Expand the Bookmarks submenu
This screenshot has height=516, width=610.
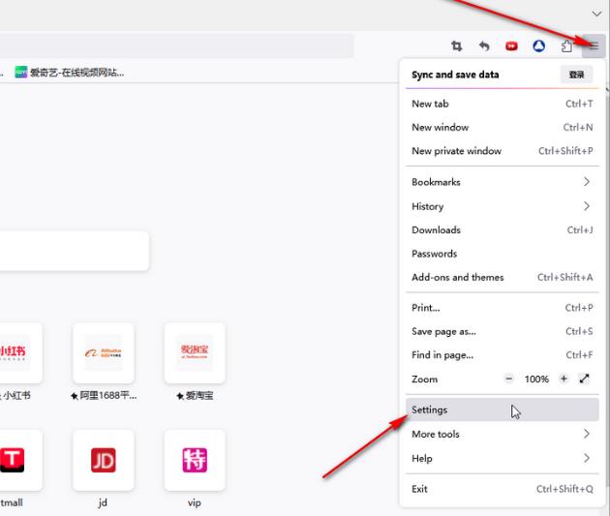(x=503, y=182)
